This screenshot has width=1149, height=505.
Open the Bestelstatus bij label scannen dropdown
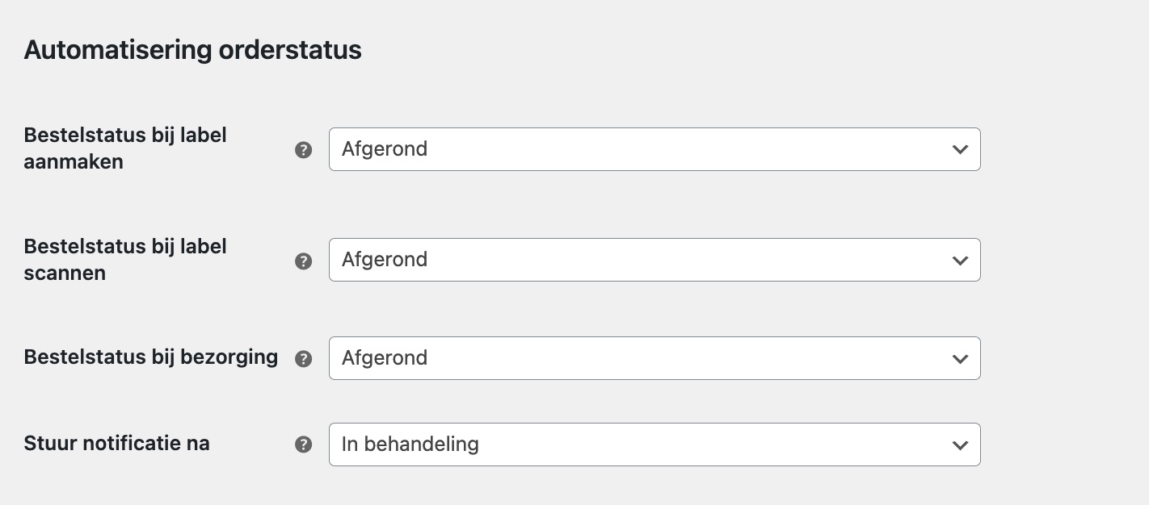click(x=654, y=260)
